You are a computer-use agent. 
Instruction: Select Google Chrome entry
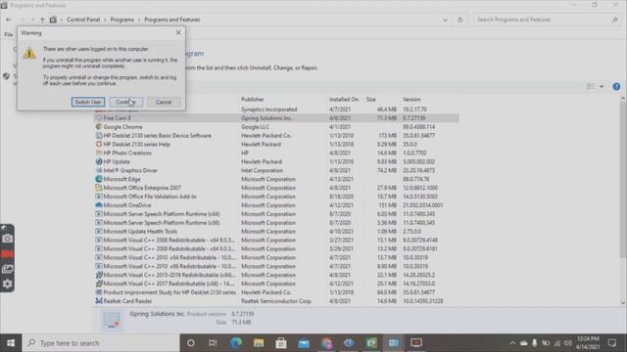[x=122, y=127]
